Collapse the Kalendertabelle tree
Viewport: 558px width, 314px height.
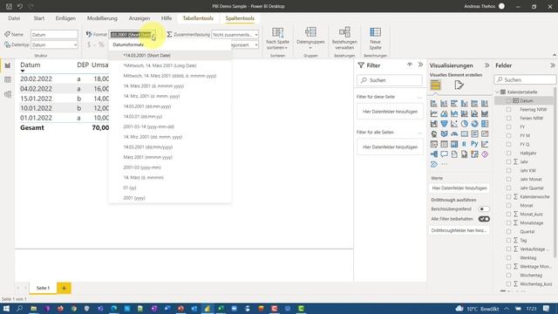[498, 92]
